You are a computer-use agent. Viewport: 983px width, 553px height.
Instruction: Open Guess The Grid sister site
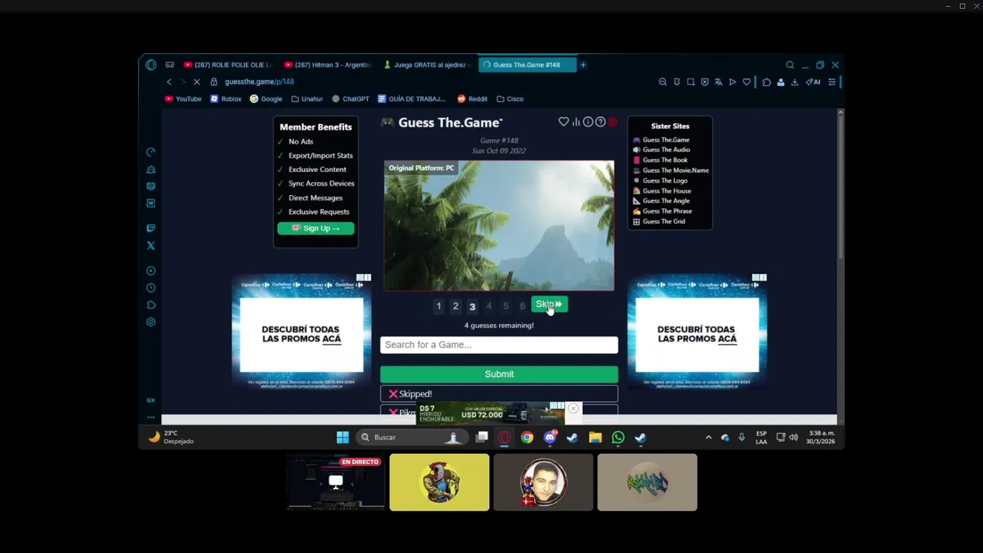(658, 221)
